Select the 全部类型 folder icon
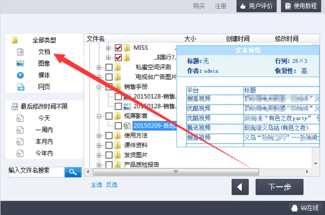This screenshot has width=325, height=215. (15, 40)
